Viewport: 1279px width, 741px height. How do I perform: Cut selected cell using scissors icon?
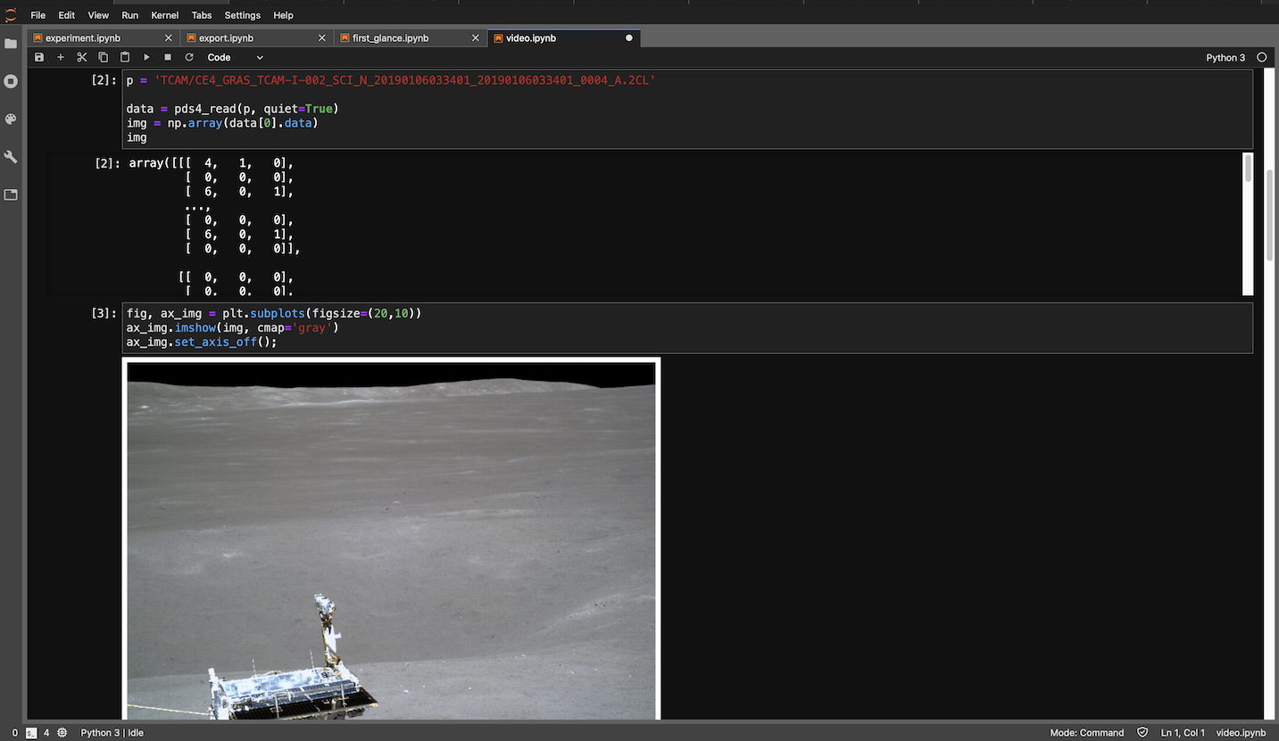tap(82, 57)
